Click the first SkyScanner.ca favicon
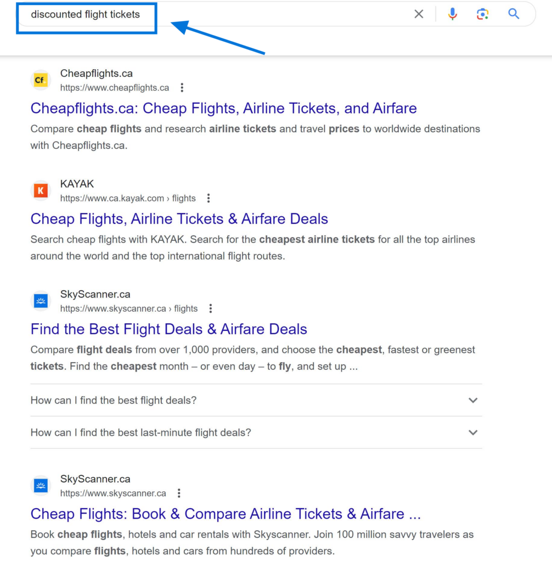The width and height of the screenshot is (552, 562). pyautogui.click(x=40, y=301)
